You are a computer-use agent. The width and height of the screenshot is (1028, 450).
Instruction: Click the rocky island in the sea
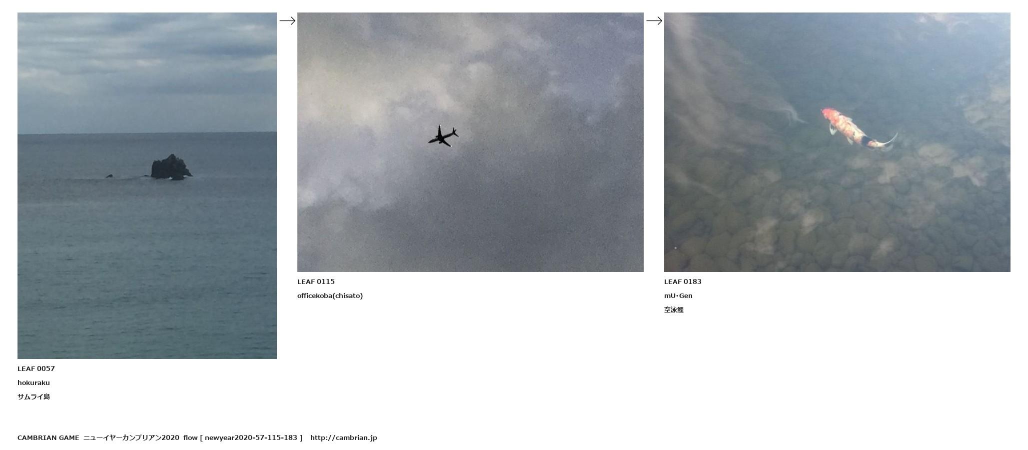(171, 167)
